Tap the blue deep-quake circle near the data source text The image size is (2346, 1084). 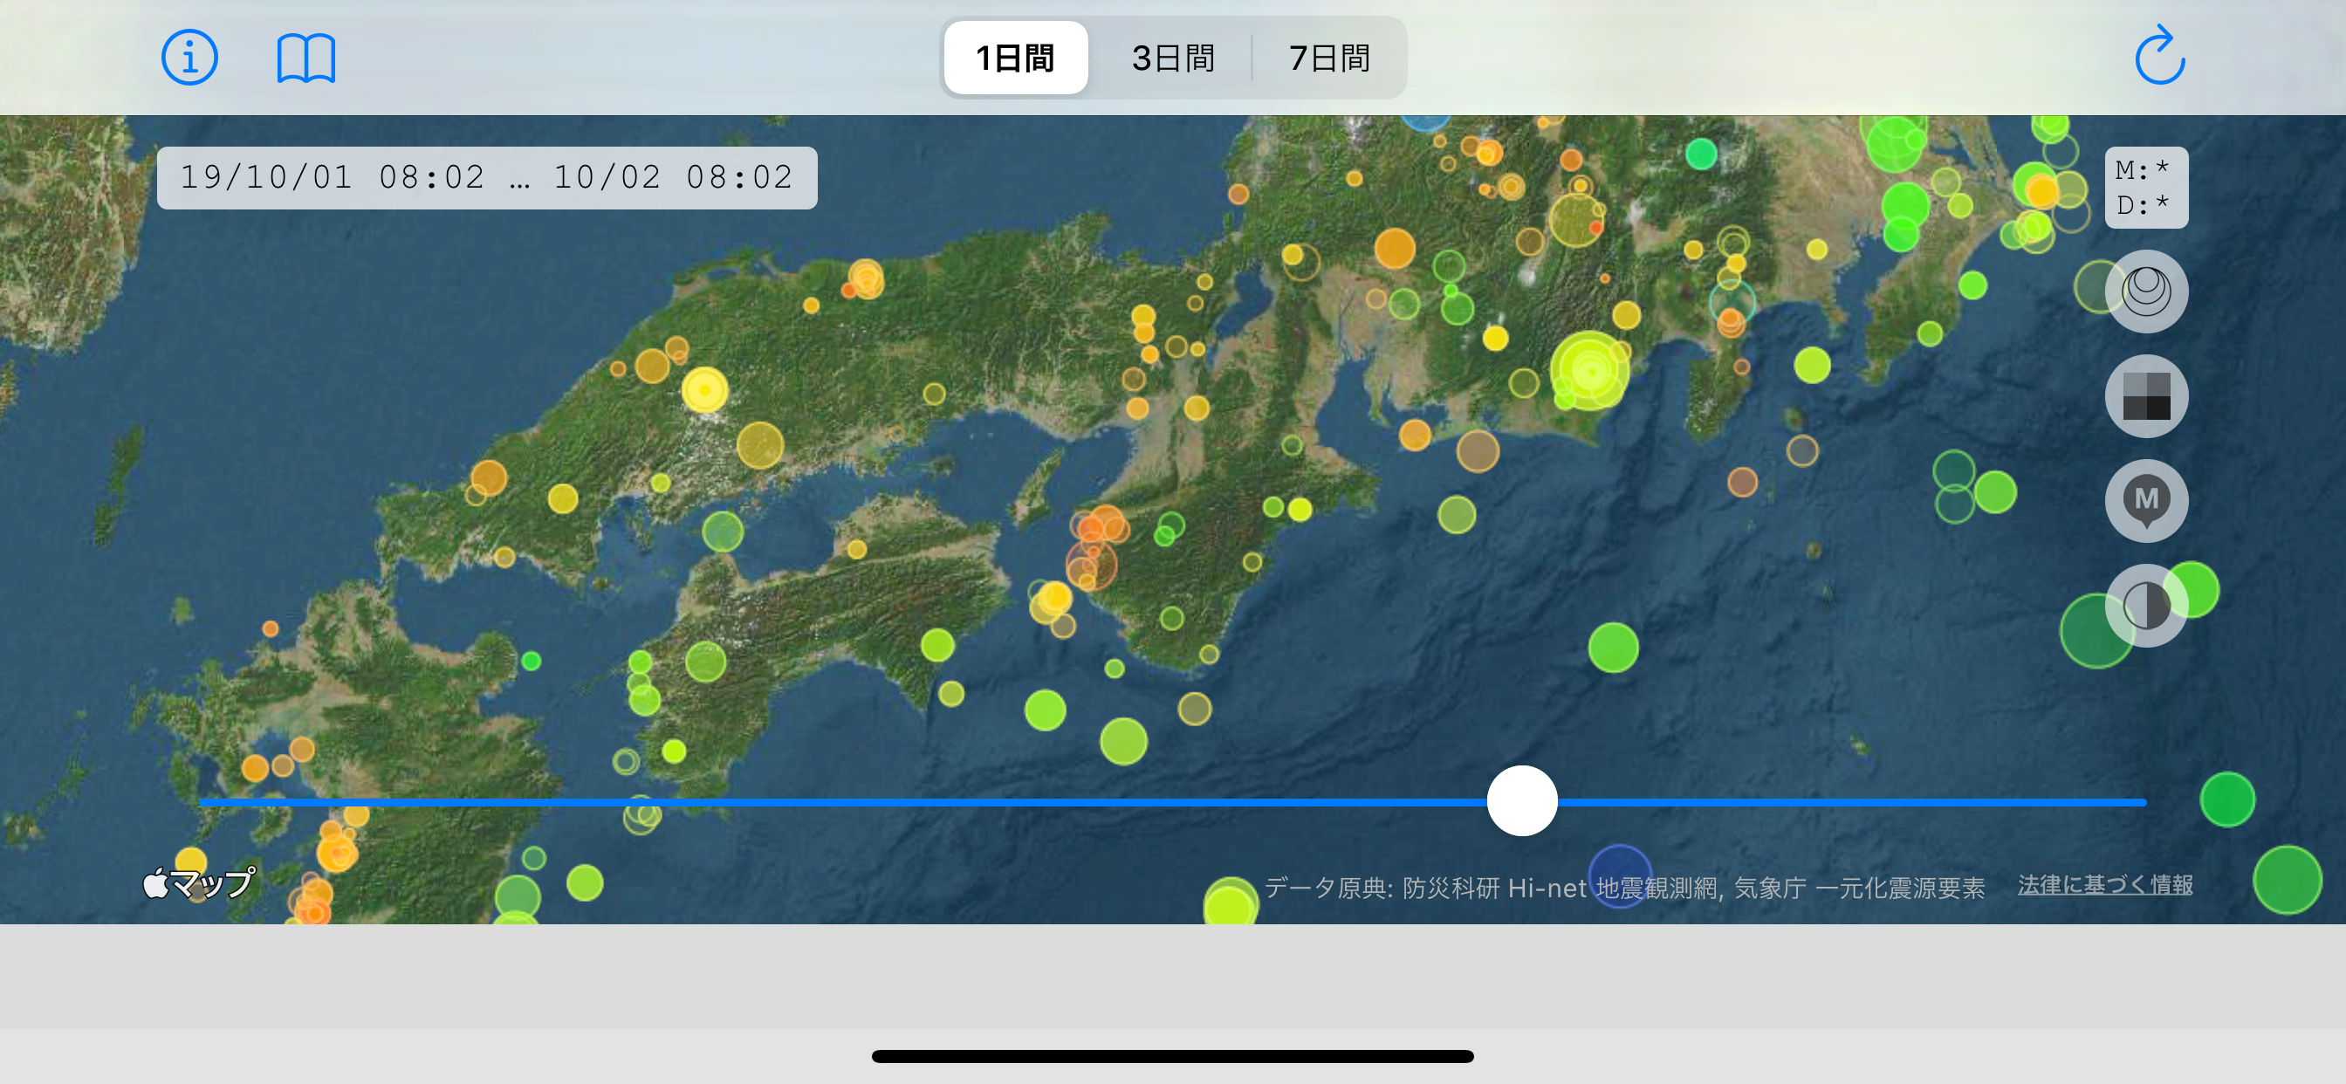1619,876
